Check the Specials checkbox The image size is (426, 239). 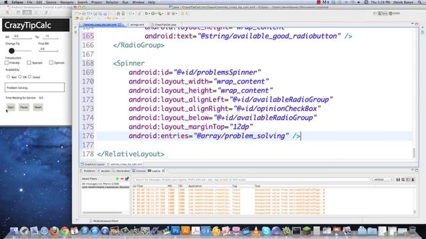[x=29, y=62]
